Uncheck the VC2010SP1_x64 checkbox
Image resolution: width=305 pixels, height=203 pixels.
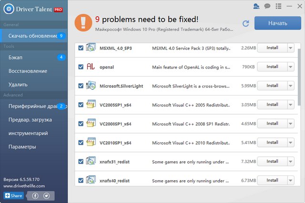(x=81, y=143)
